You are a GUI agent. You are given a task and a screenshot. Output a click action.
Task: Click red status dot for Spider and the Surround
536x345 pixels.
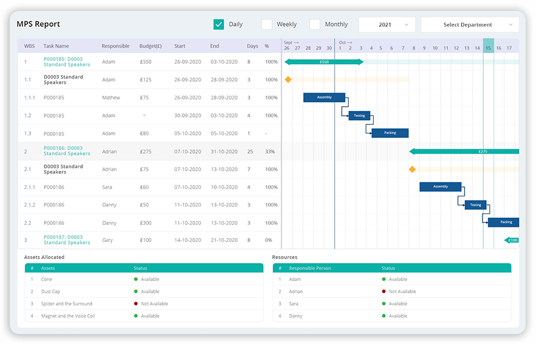[136, 304]
